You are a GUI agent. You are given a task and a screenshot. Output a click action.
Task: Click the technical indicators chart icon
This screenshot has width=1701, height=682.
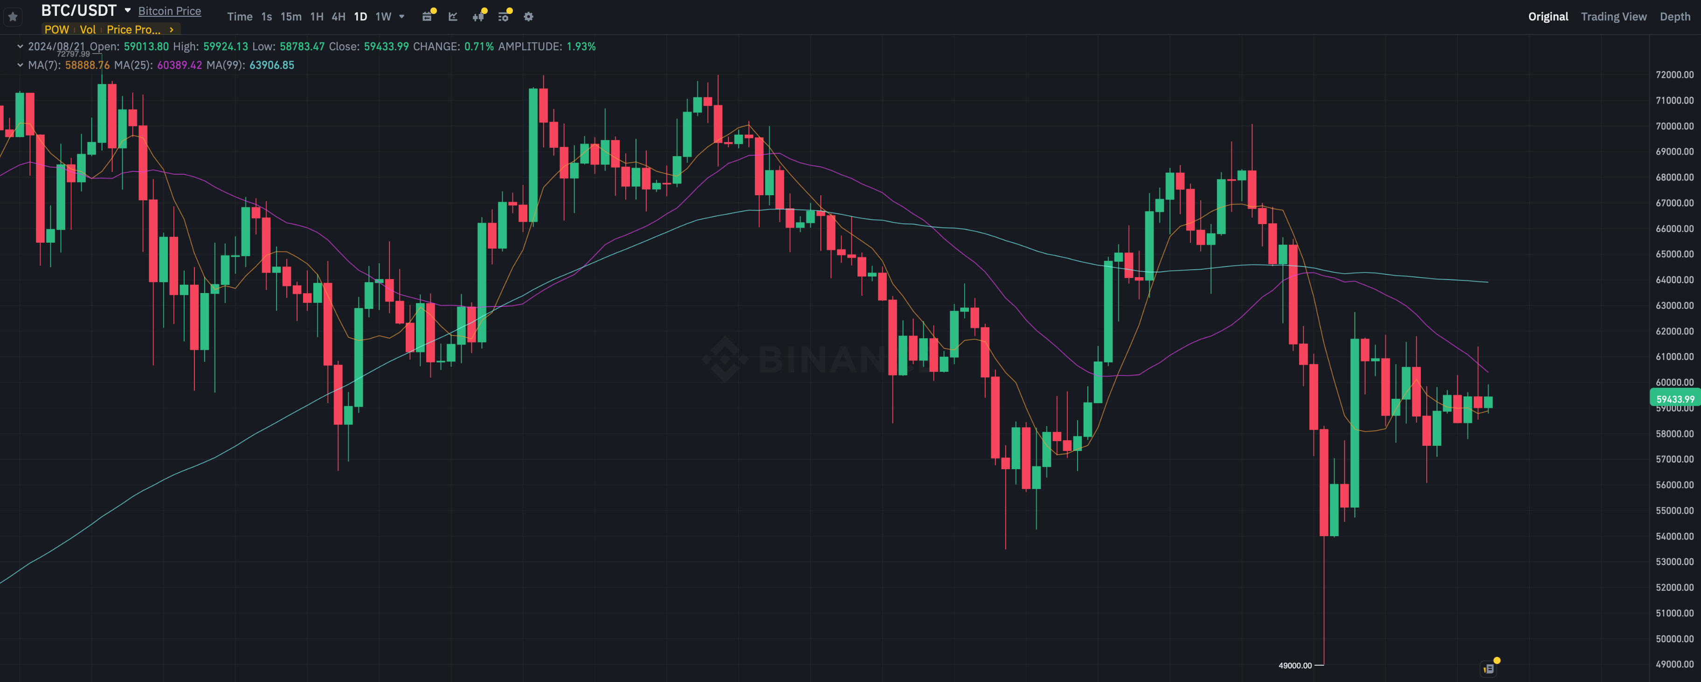point(453,16)
